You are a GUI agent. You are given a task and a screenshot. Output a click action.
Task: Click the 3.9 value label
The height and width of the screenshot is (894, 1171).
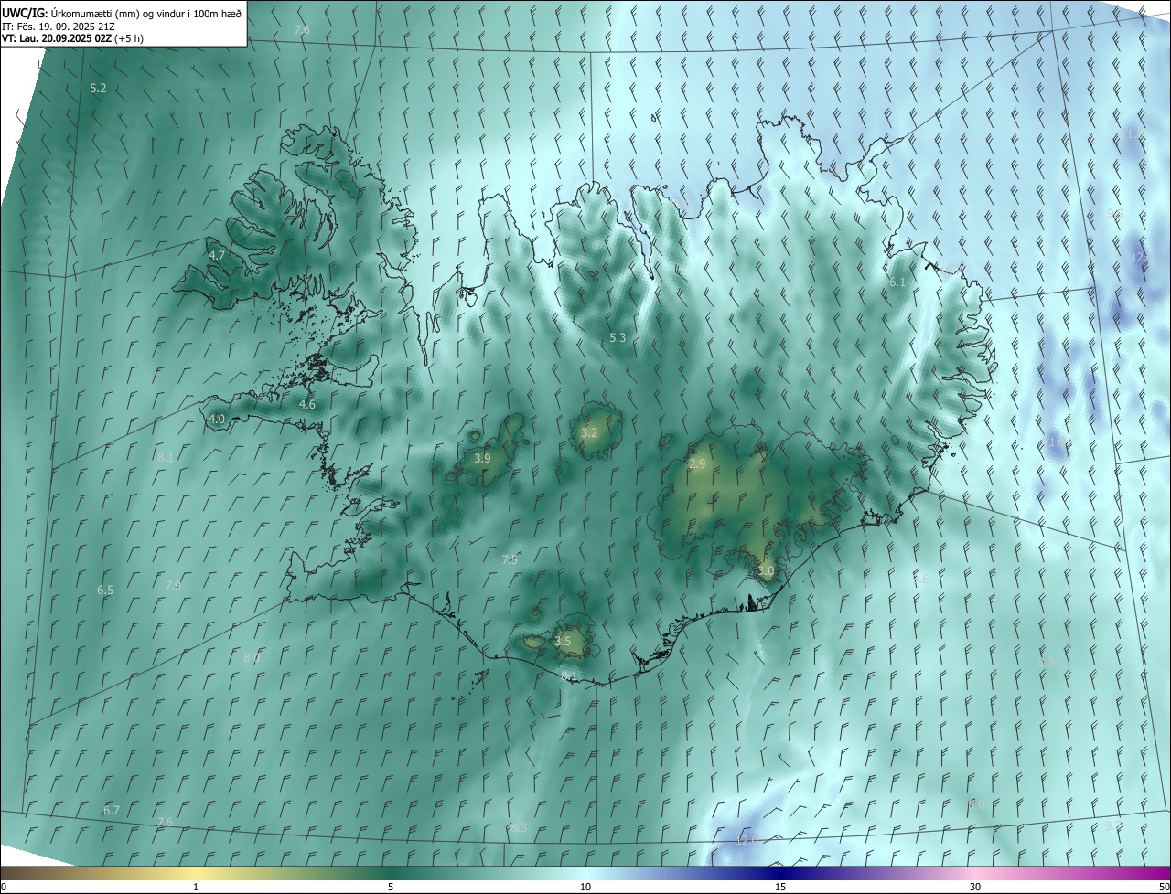click(483, 458)
